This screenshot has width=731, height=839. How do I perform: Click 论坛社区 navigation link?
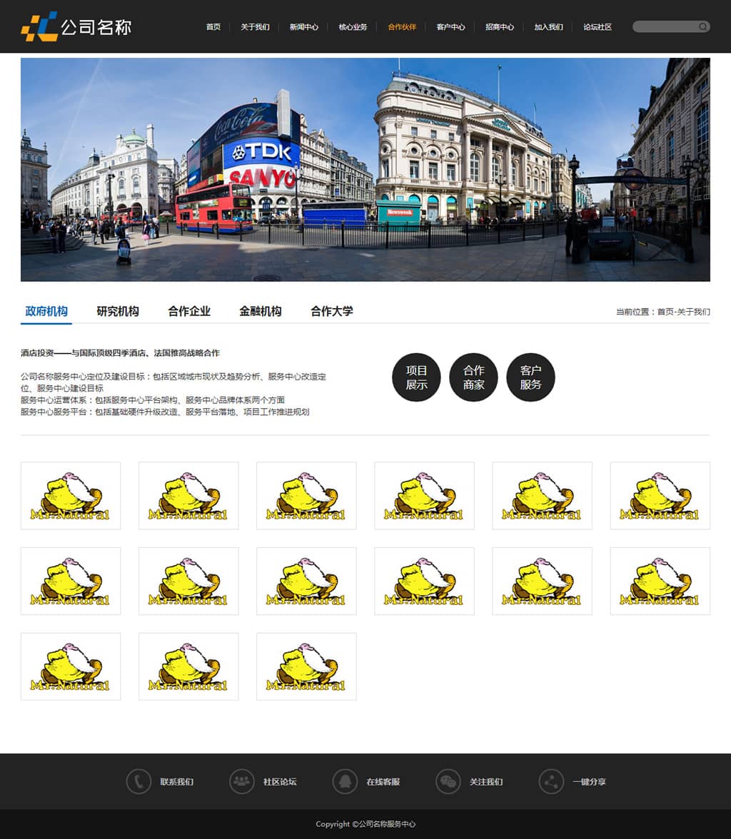click(x=598, y=27)
